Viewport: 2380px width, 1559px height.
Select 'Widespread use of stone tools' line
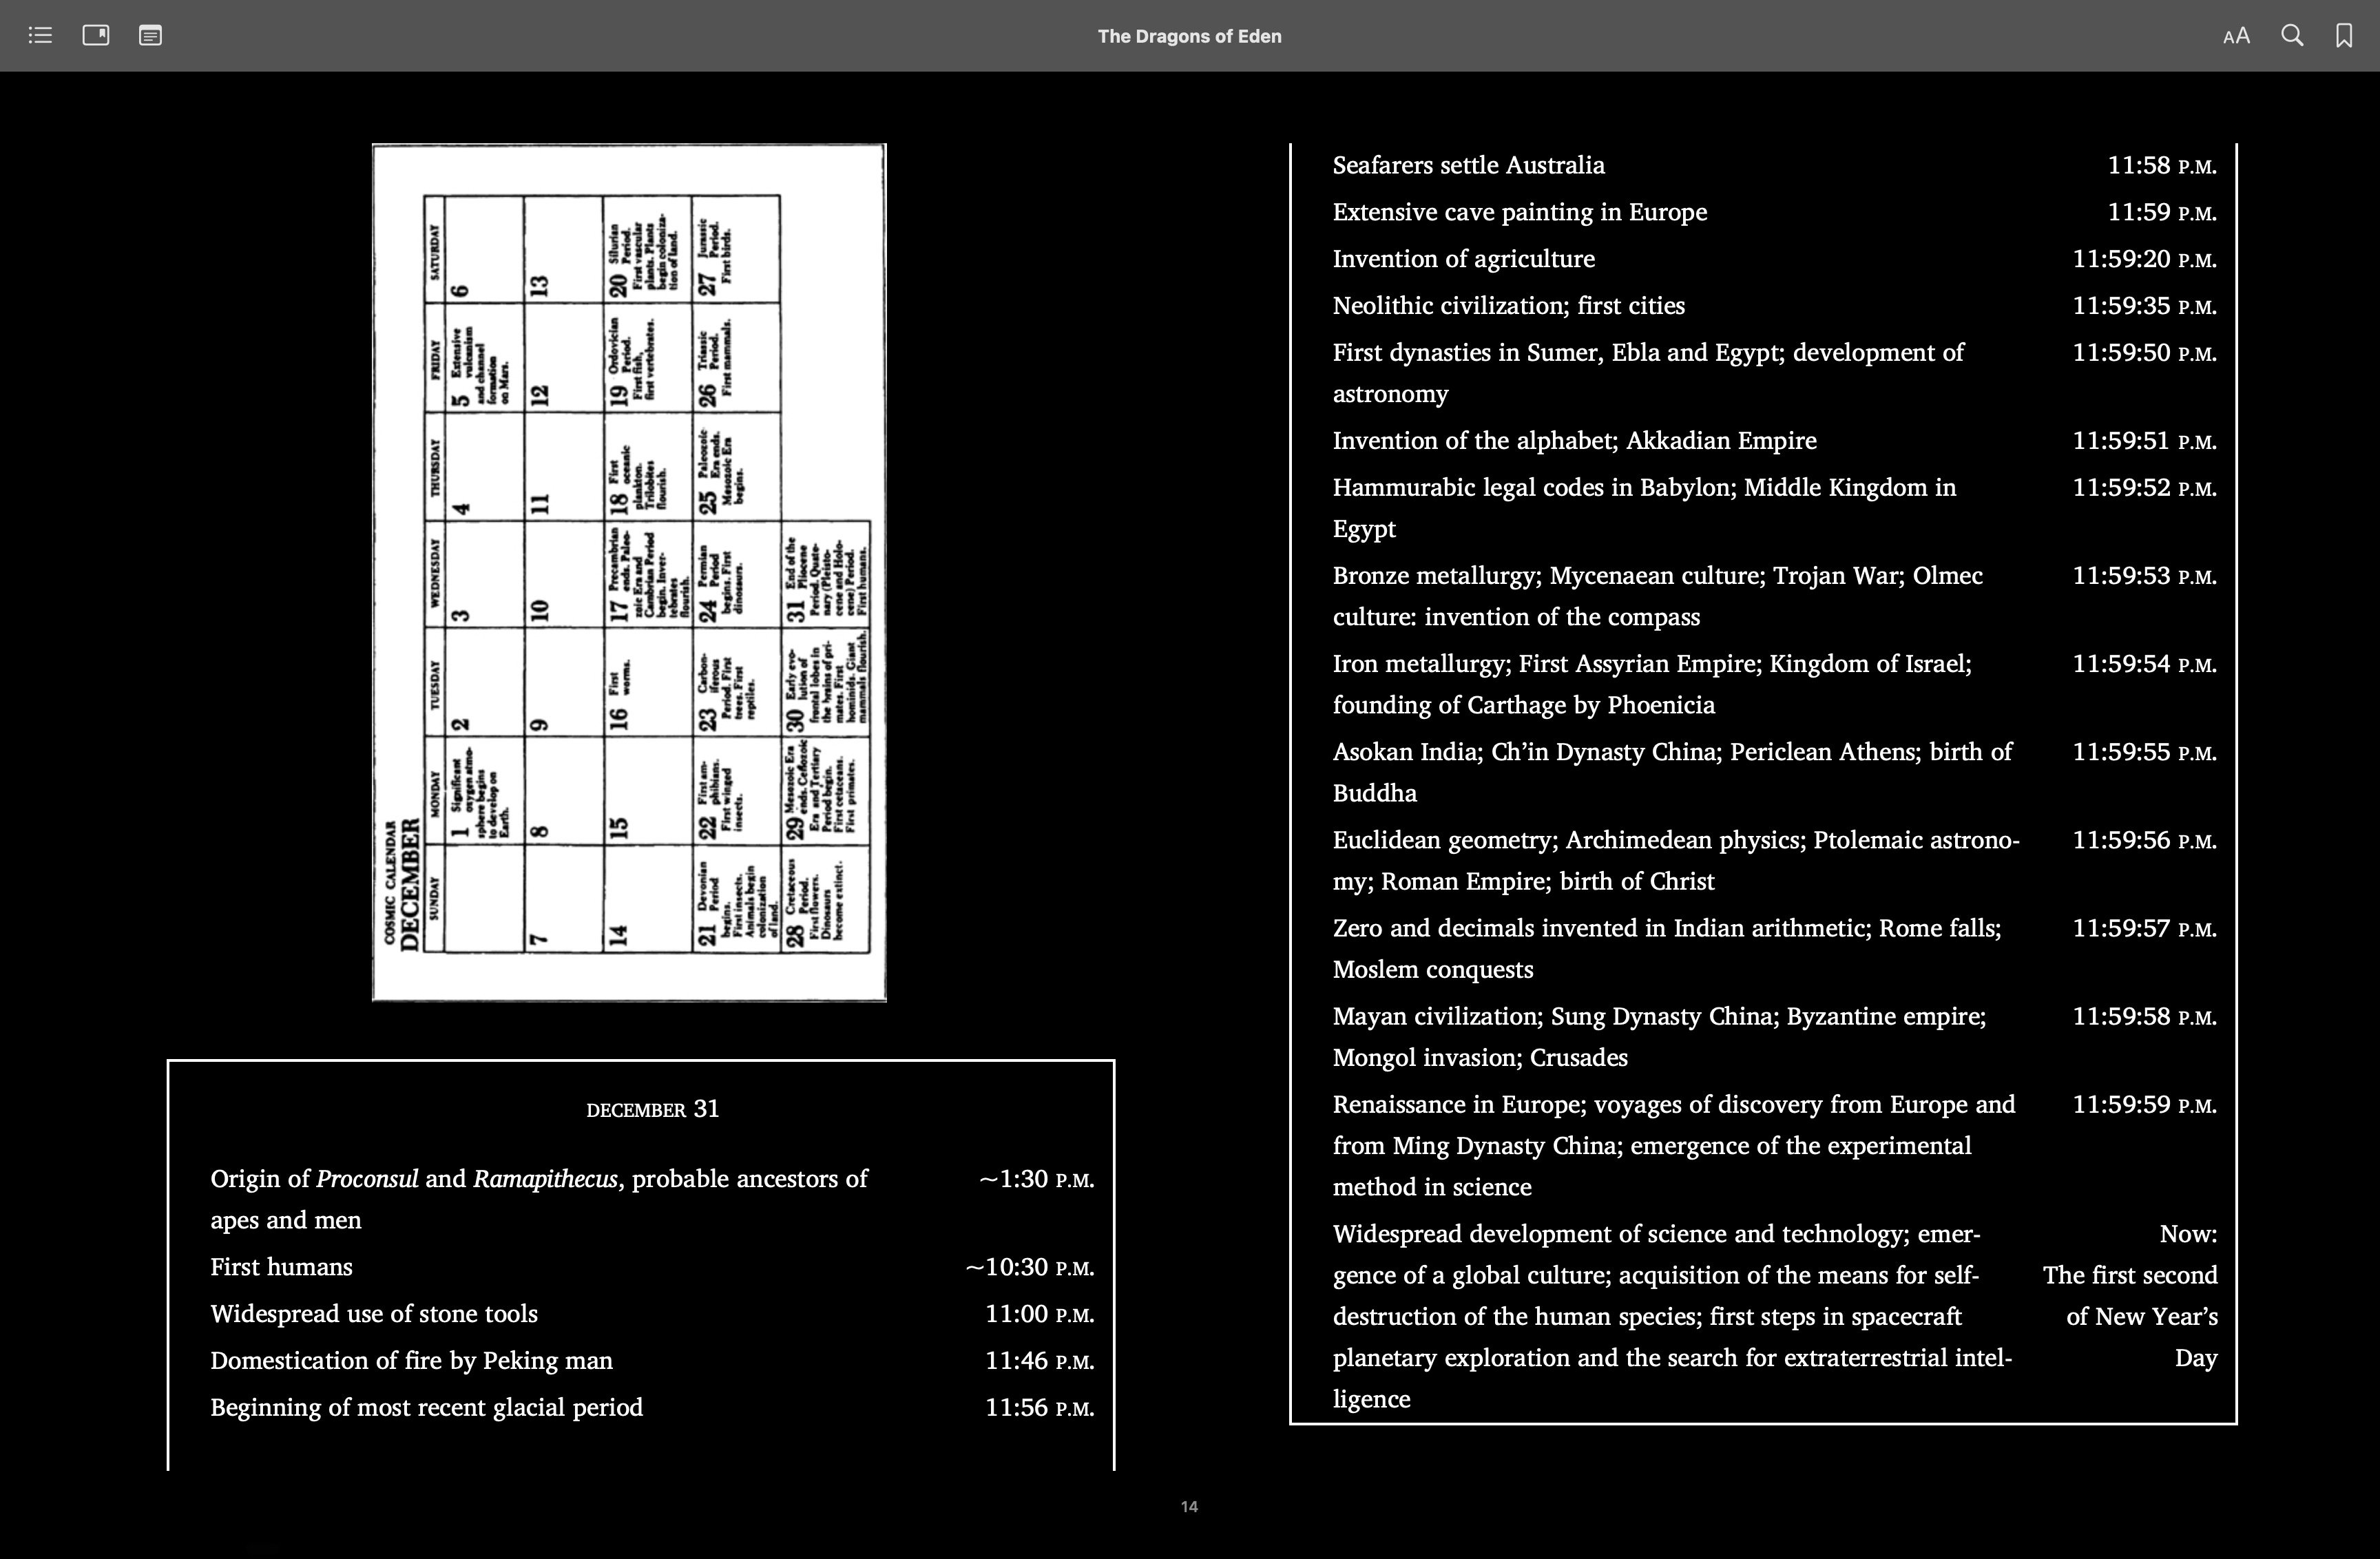tap(374, 1314)
